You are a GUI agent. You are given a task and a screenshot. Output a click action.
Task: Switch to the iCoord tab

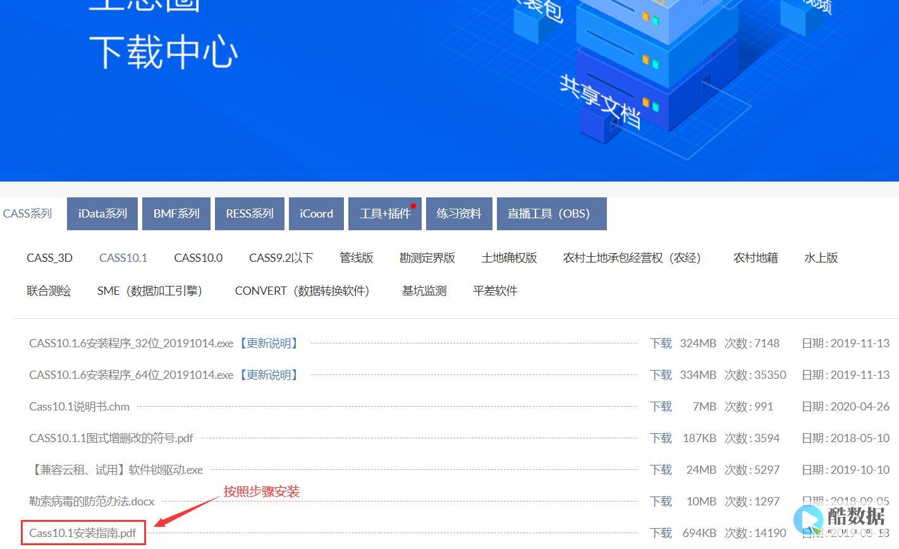coord(316,214)
